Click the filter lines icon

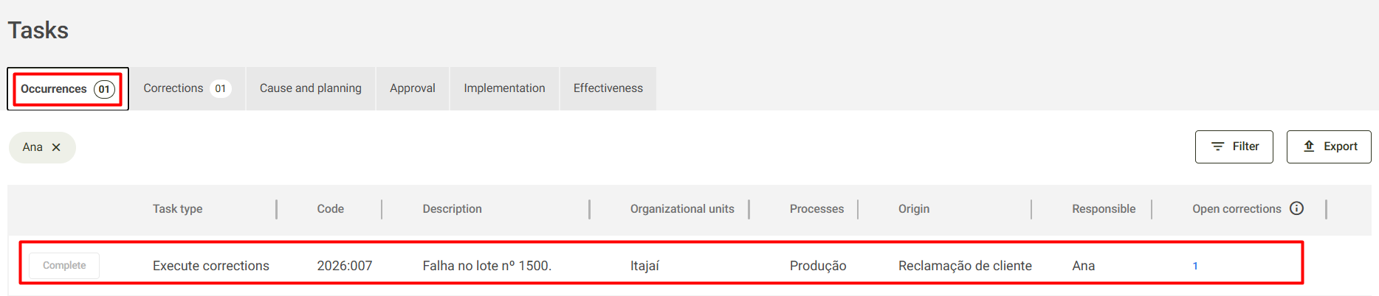[1218, 147]
